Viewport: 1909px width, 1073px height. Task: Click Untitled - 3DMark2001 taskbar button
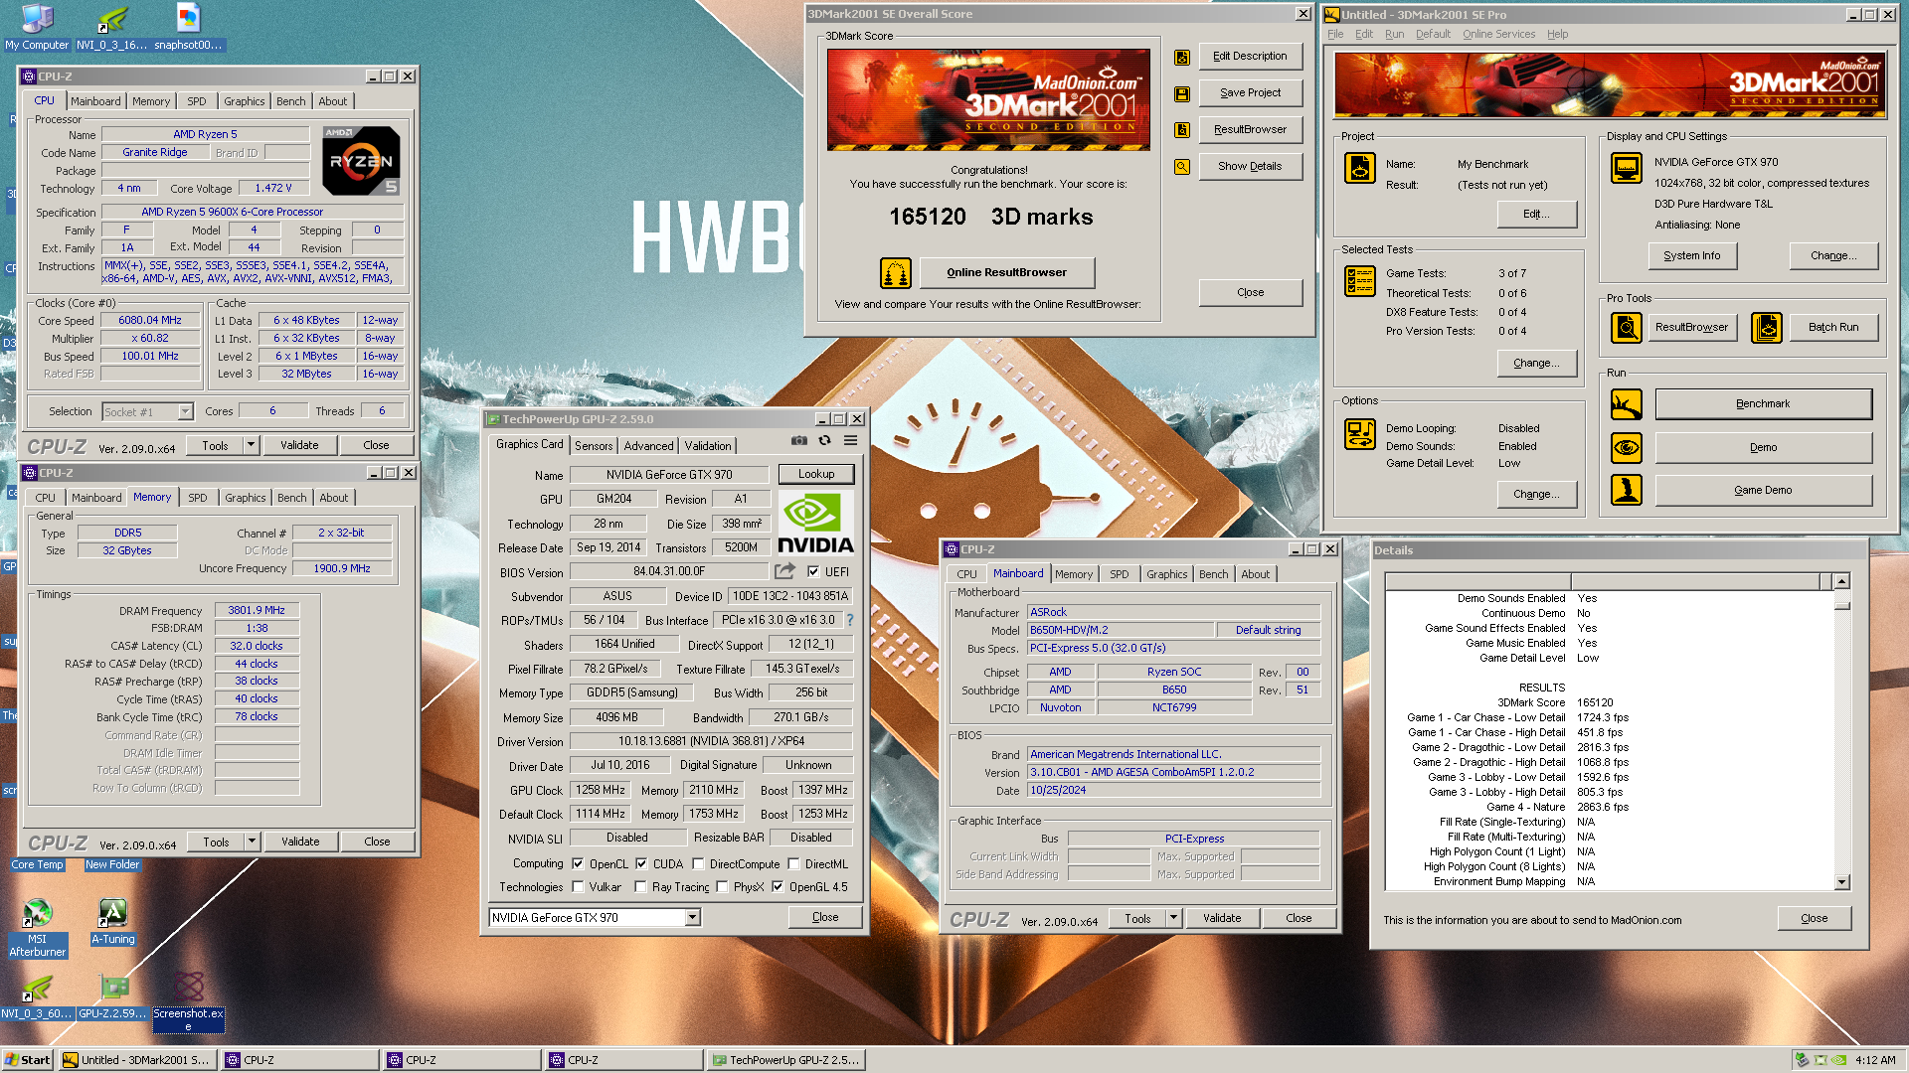tap(137, 1060)
